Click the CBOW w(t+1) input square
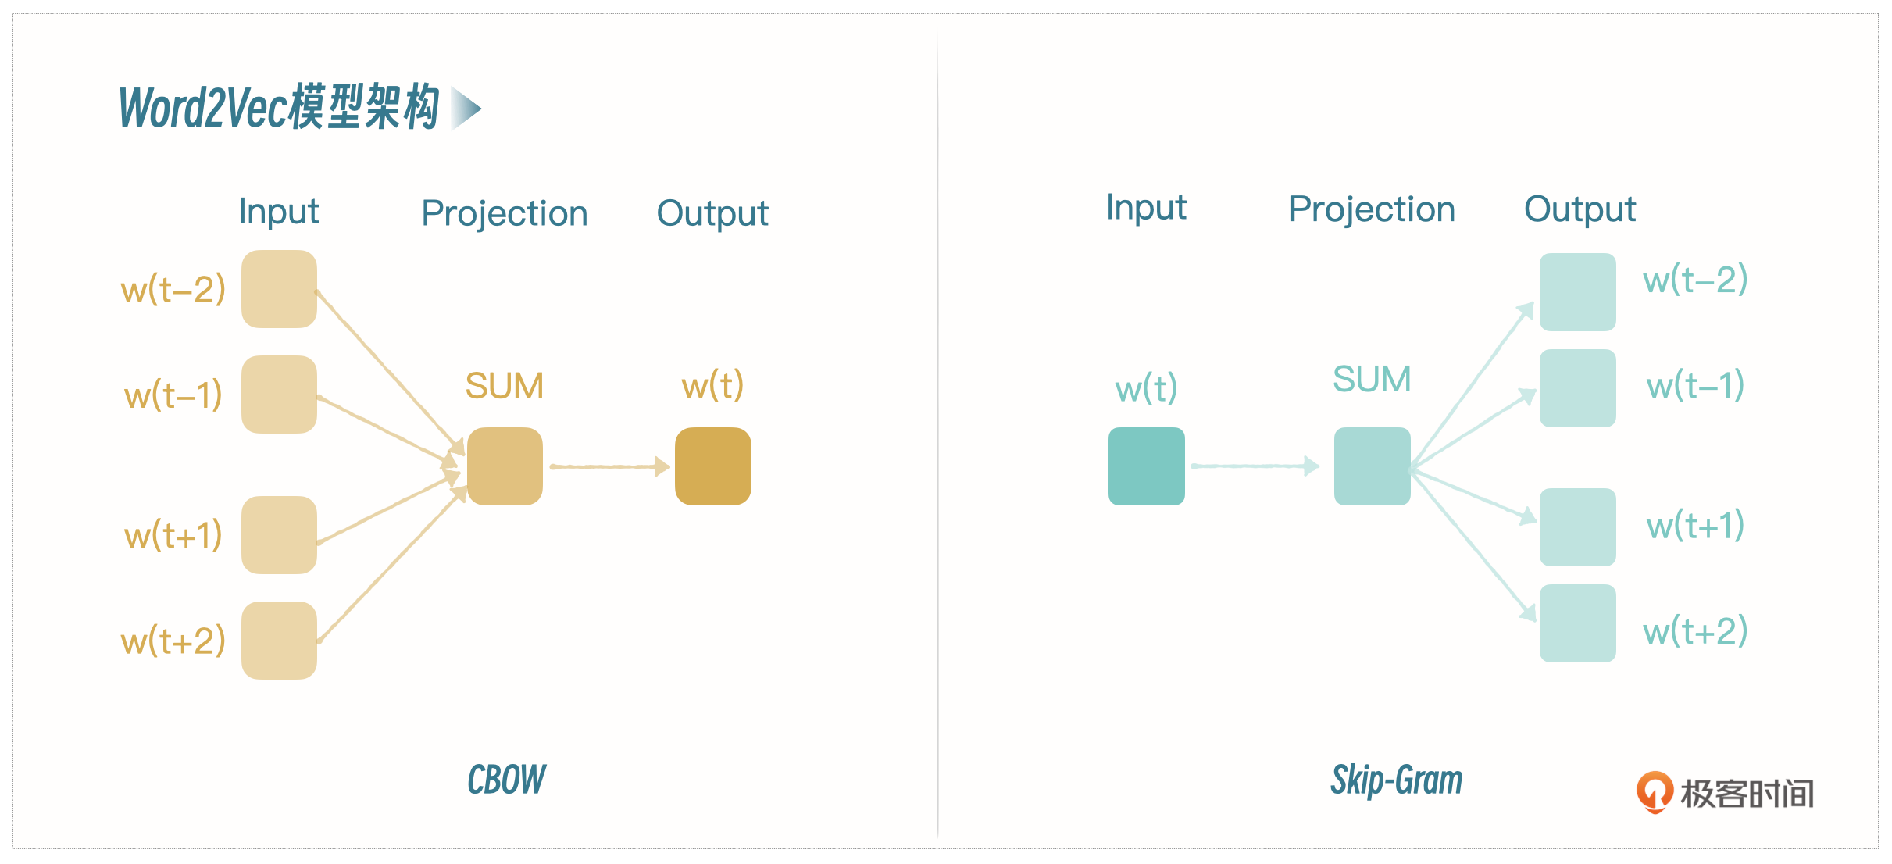 coord(279,535)
